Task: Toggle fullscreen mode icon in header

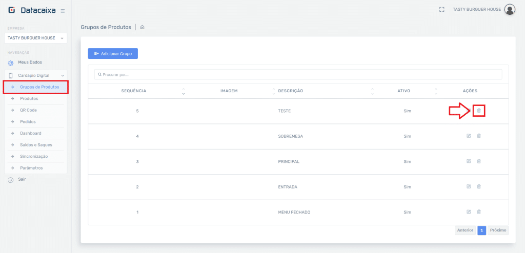Action: coord(441,10)
